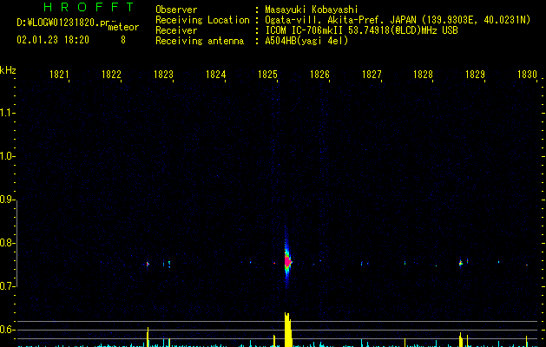Click the large red meteor echo after 1825
The image size is (546, 347).
287,261
